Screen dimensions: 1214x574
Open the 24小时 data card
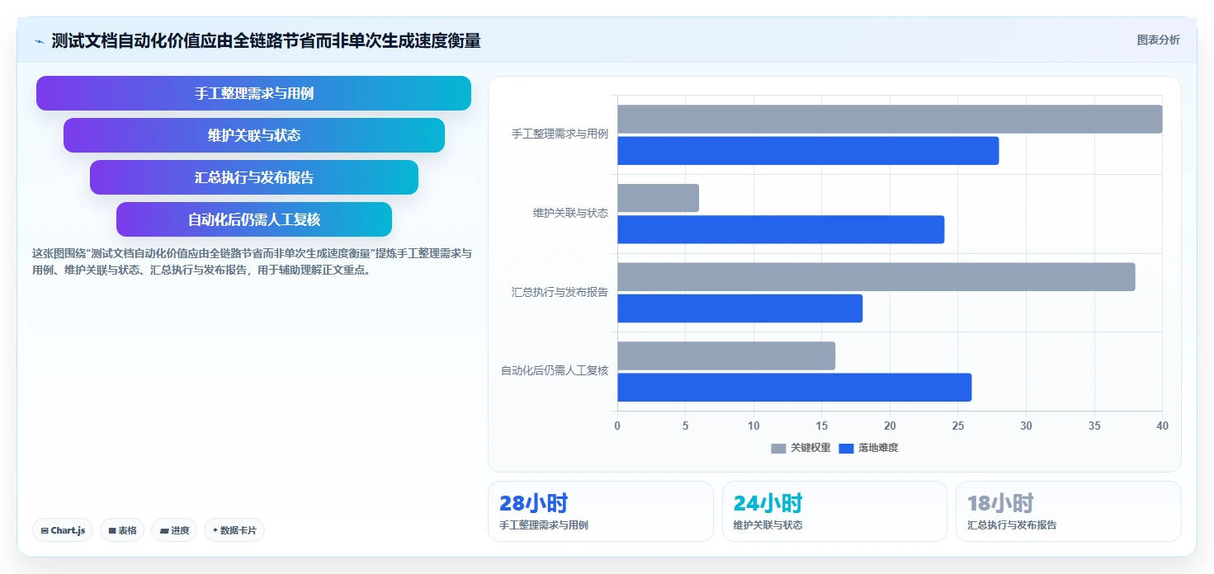(834, 511)
